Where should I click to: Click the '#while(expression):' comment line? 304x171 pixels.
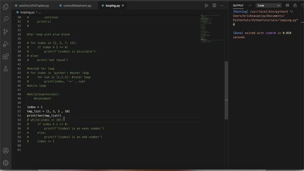(x=43, y=94)
